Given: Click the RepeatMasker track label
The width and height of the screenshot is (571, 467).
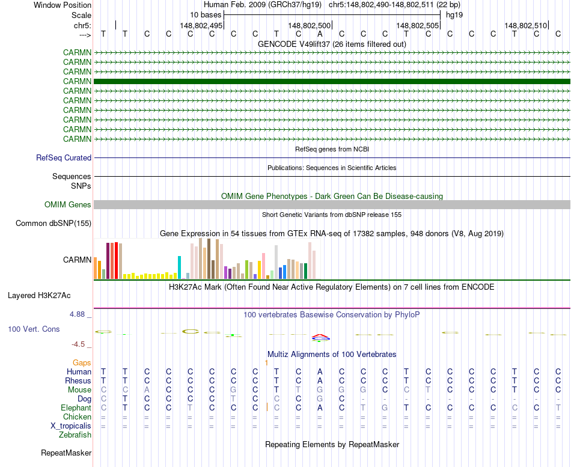Looking at the screenshot, I should 66,453.
